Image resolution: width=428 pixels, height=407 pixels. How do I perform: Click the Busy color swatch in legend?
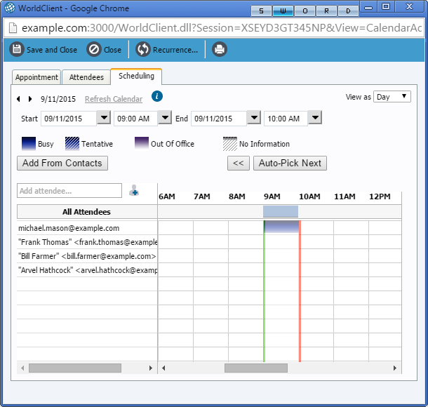(28, 144)
